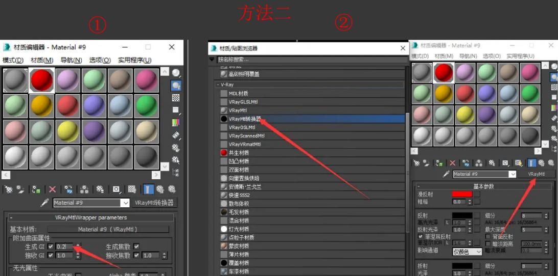Select VRayMtl entry in material browser
This screenshot has width=558, height=276.
(x=312, y=111)
